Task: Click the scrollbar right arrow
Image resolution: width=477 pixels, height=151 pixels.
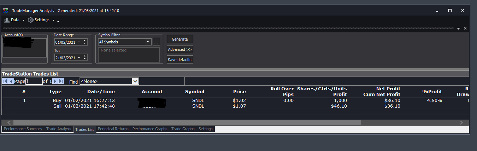Action: [461, 122]
